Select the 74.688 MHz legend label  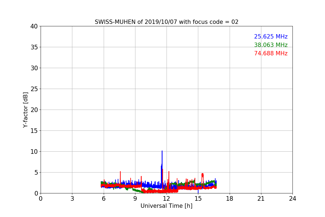pos(271,53)
